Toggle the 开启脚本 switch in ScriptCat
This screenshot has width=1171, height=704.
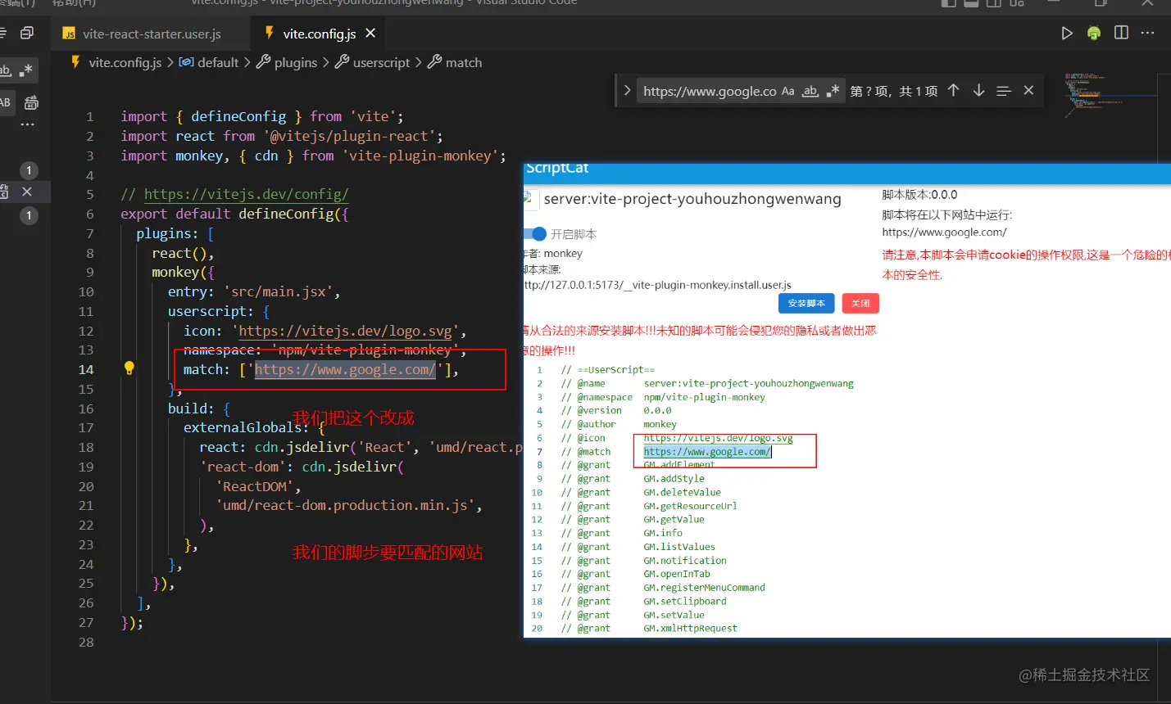(x=537, y=234)
